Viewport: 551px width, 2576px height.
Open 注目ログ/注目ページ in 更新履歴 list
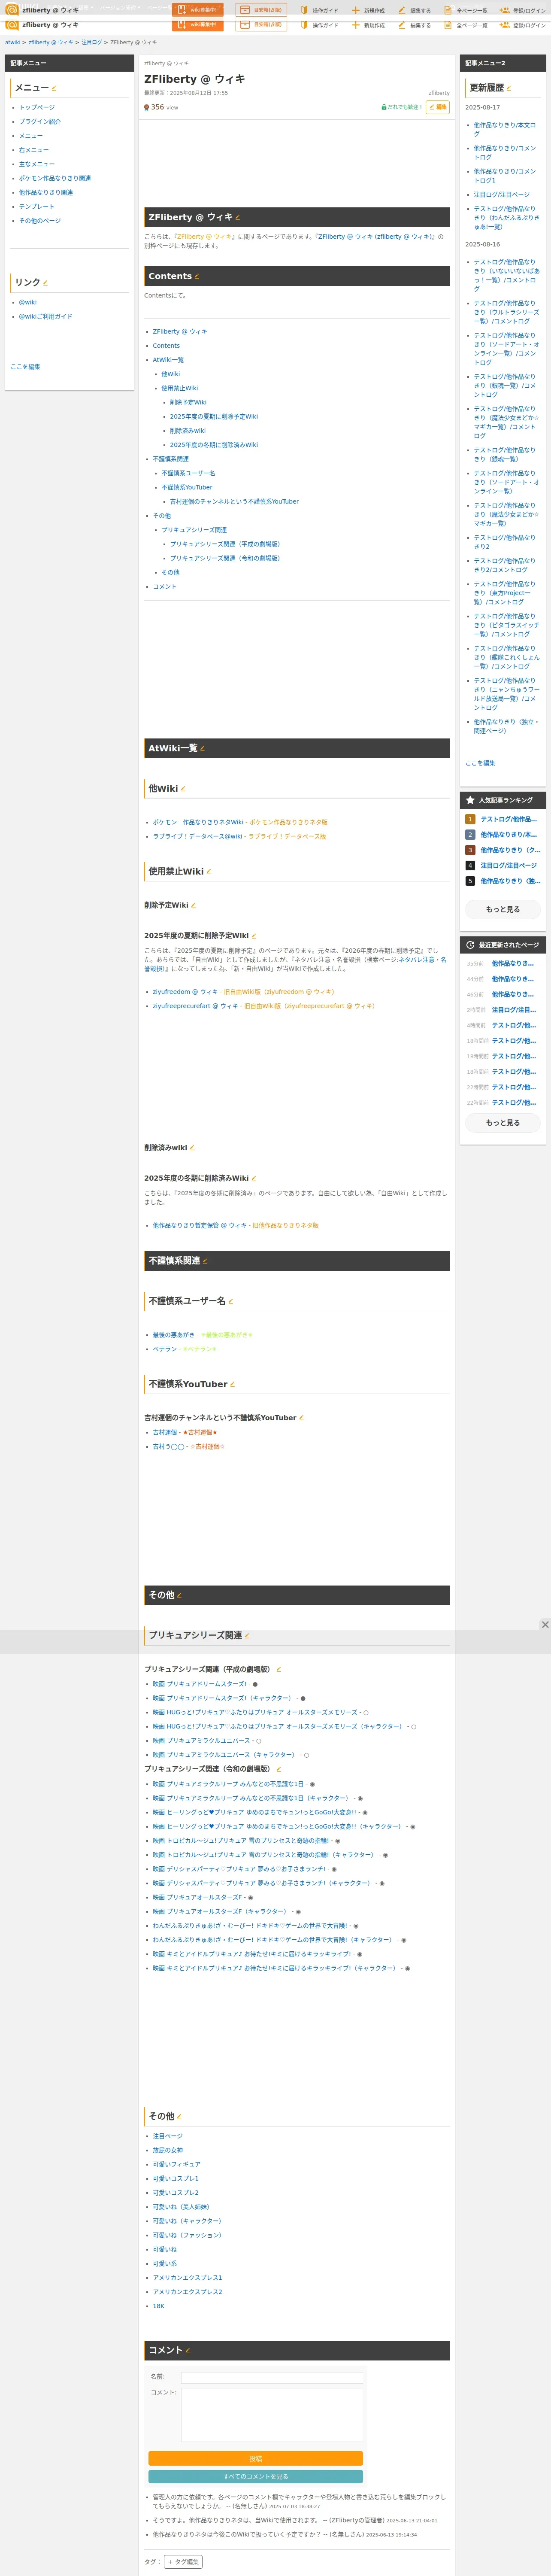coord(502,195)
